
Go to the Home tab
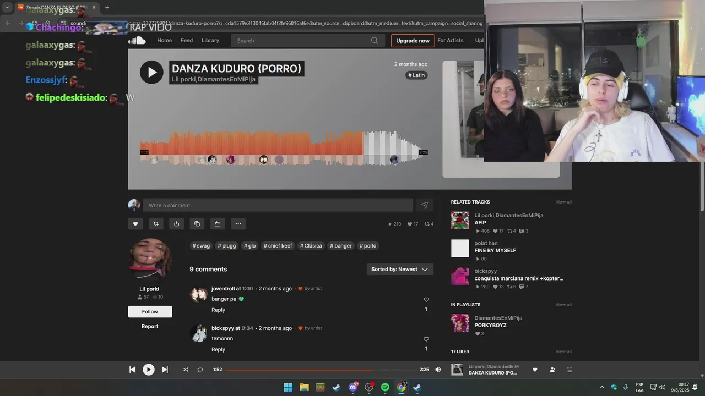click(164, 40)
